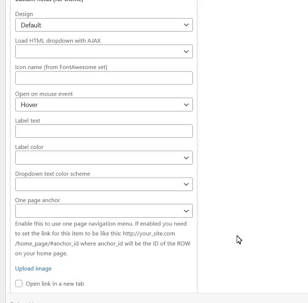
Task: Click the 'Dropdown text color scheme' caption
Action: click(x=53, y=173)
